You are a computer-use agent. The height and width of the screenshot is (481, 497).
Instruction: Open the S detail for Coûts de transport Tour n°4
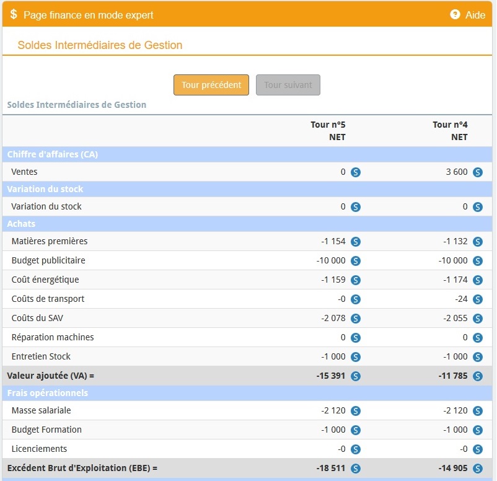pos(477,299)
